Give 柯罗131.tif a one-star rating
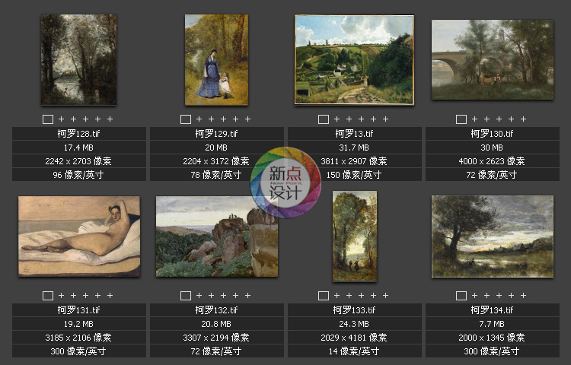This screenshot has height=365, width=571. click(x=61, y=296)
